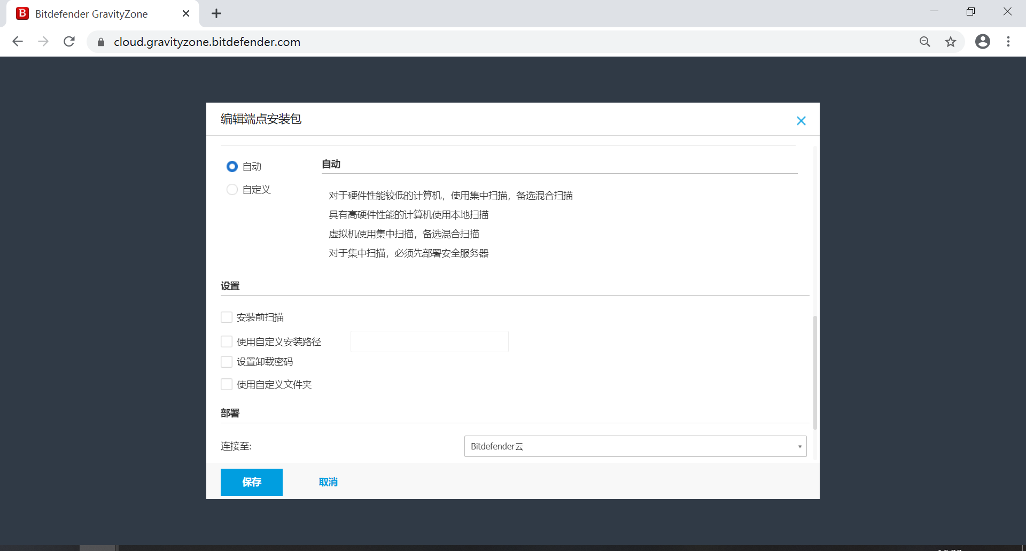
Task: Click the 连接至: label
Action: pos(236,446)
